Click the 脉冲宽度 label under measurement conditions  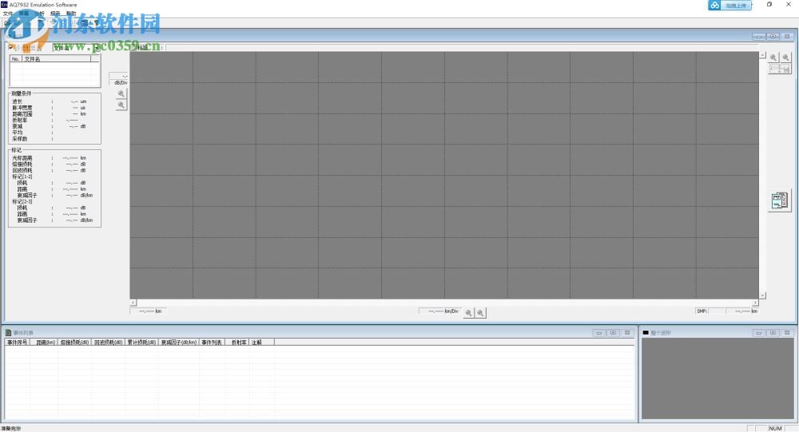(22, 108)
